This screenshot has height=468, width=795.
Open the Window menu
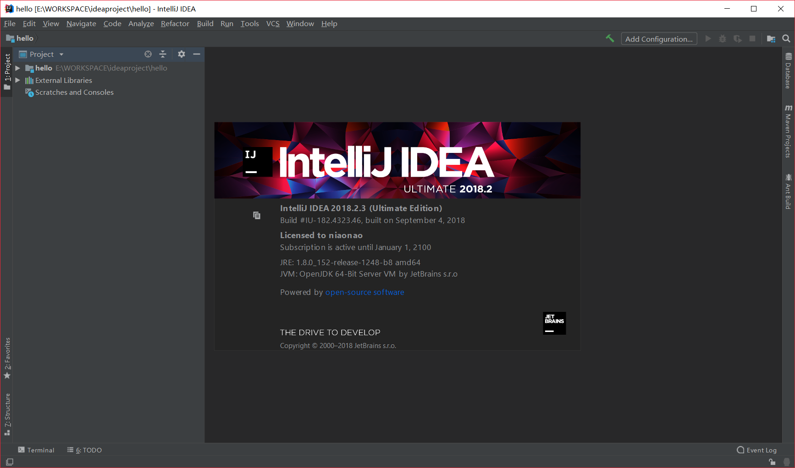coord(300,24)
